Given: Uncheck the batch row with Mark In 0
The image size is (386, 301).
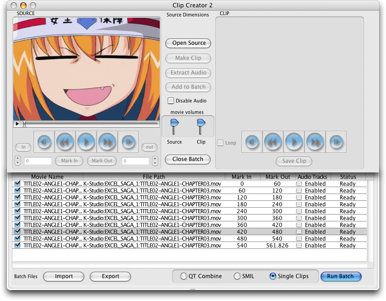Looking at the screenshot, I should (17, 183).
